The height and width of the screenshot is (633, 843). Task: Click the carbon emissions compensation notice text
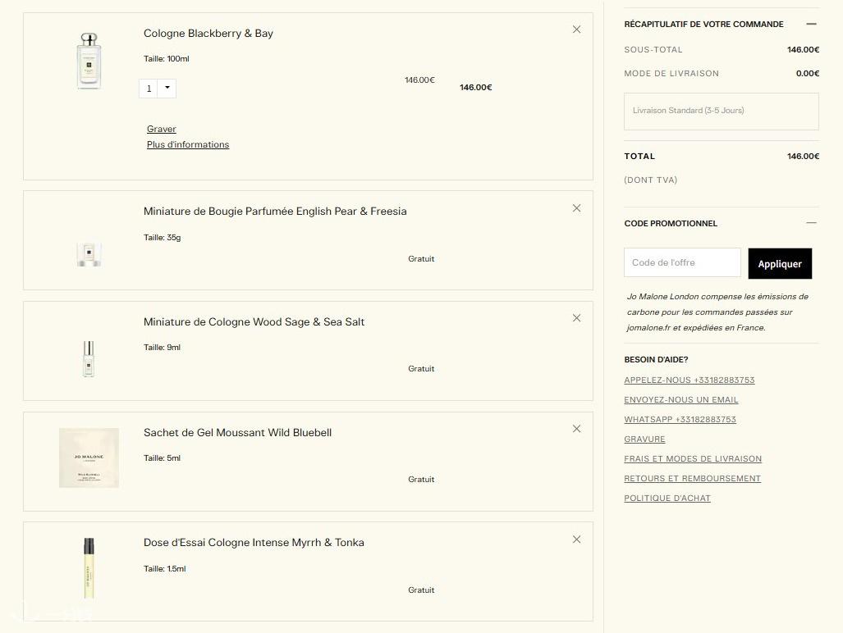[x=717, y=312]
